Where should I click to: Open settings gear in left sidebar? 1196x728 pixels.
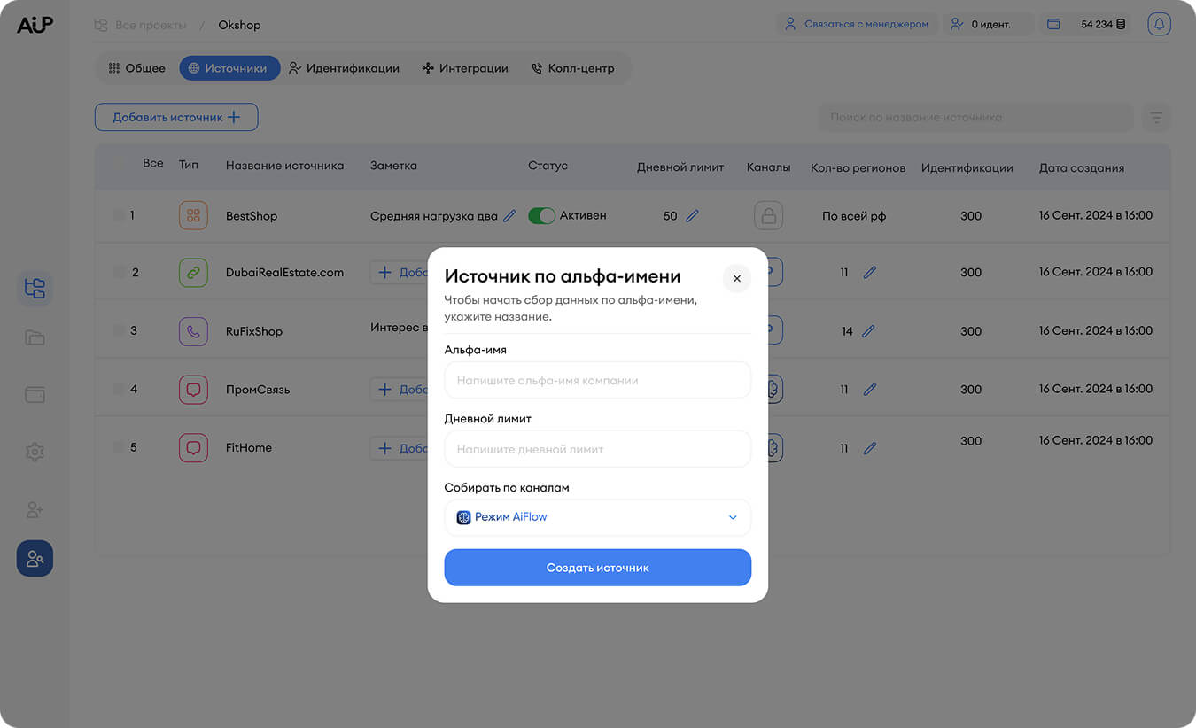35,452
